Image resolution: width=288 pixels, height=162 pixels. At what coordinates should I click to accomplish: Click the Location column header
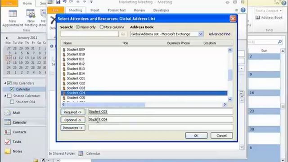point(210,43)
